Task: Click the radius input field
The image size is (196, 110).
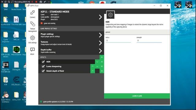Action: click(x=118, y=41)
